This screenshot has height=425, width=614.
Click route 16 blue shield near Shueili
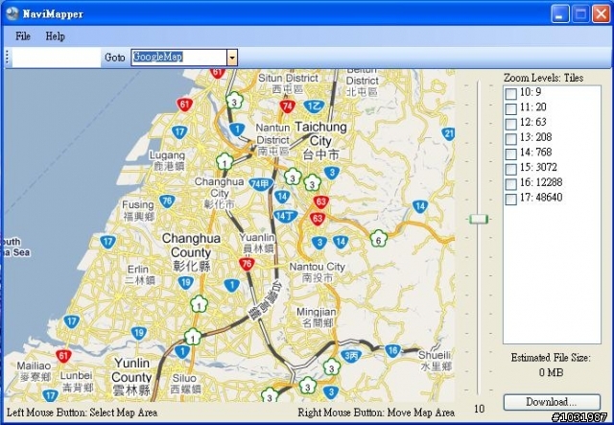392,350
